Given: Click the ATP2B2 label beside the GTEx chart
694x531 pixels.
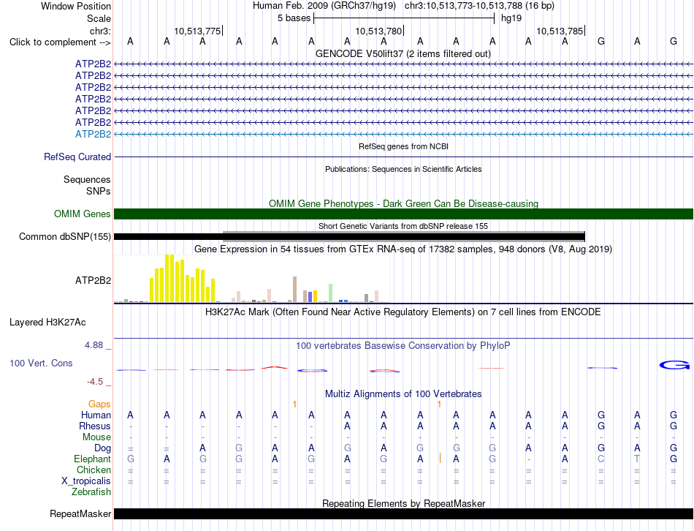Looking at the screenshot, I should coord(93,281).
